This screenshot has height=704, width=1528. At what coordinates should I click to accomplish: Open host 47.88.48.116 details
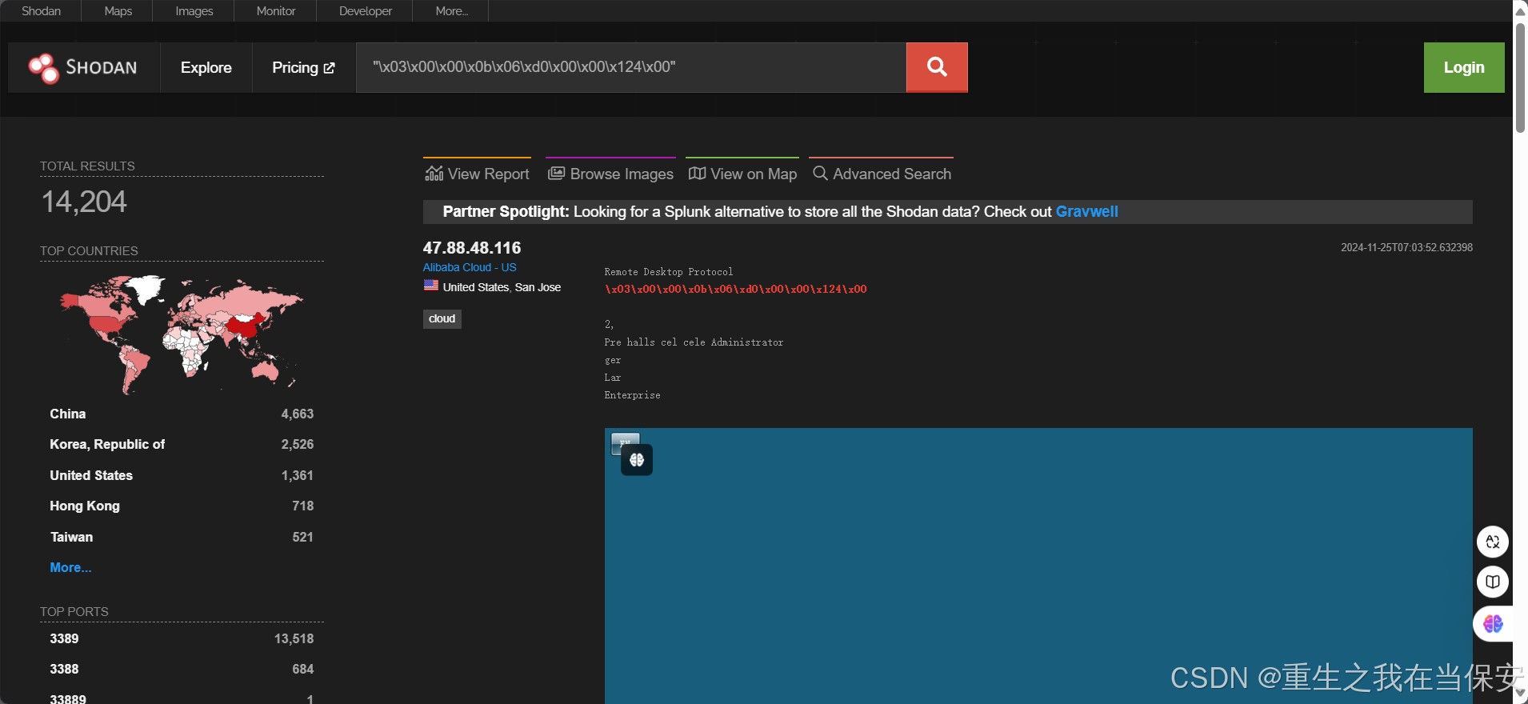point(472,248)
